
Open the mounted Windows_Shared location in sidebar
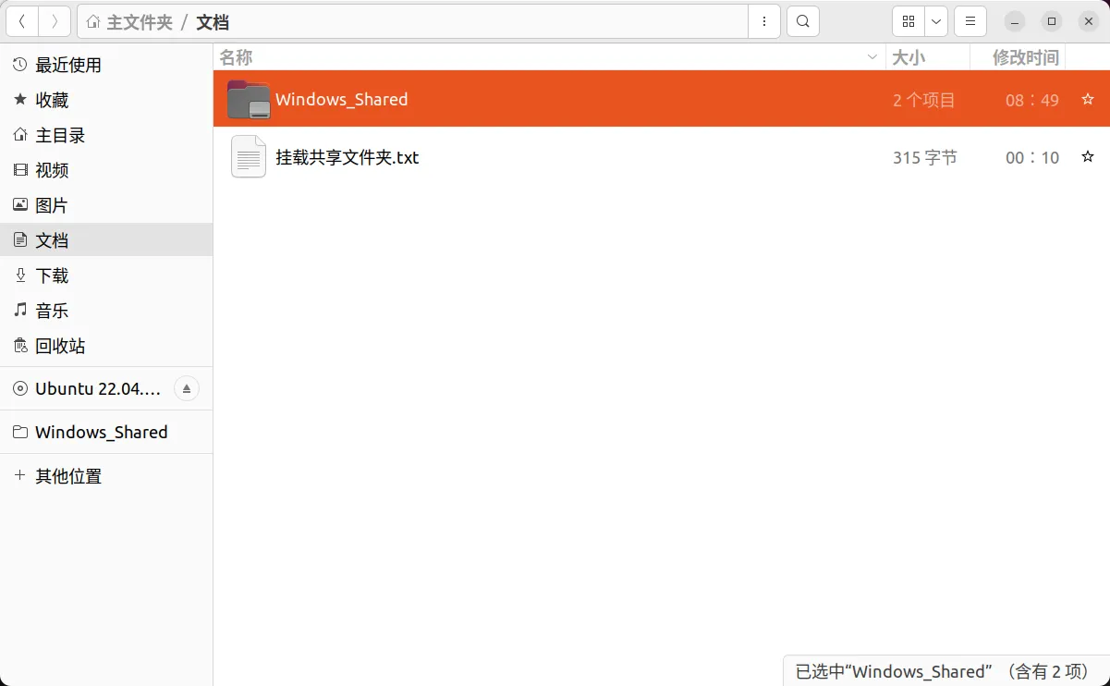pyautogui.click(x=102, y=432)
